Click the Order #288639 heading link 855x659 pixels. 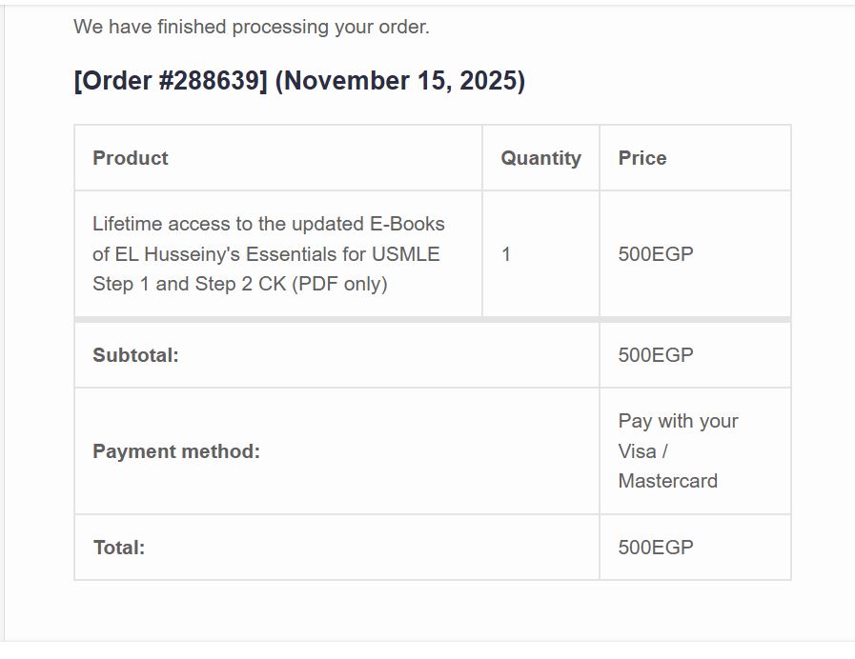171,81
